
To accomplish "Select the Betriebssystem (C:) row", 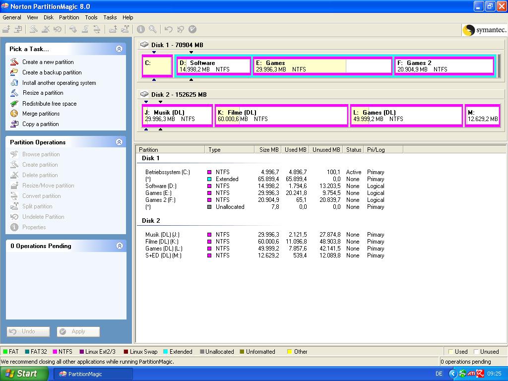I will [265, 172].
